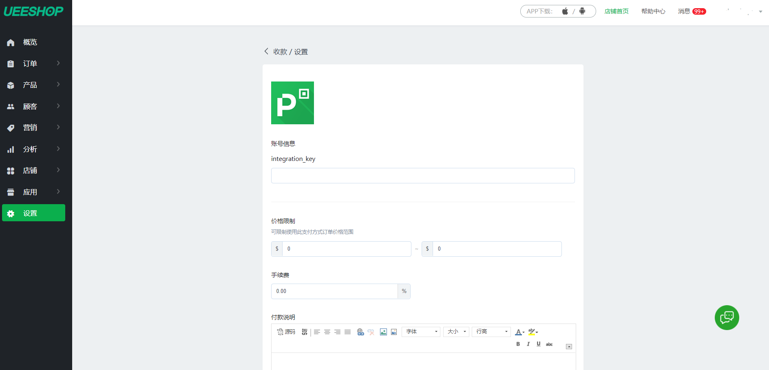Click the second picture icon in editor
Image resolution: width=769 pixels, height=370 pixels.
pos(394,332)
